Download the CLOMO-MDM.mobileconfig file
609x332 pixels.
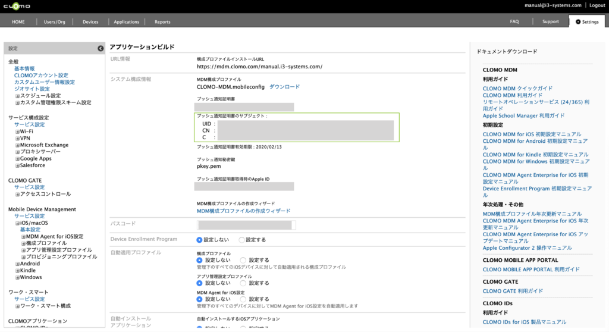285,87
